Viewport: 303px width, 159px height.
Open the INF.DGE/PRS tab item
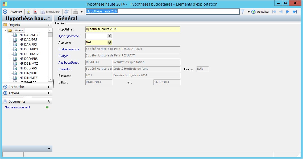(28, 68)
